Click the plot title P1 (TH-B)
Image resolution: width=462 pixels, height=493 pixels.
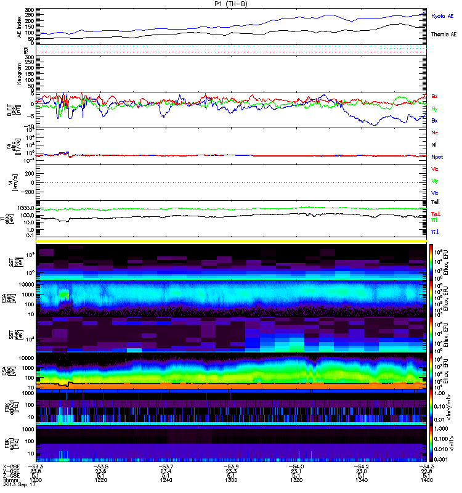coord(230,4)
